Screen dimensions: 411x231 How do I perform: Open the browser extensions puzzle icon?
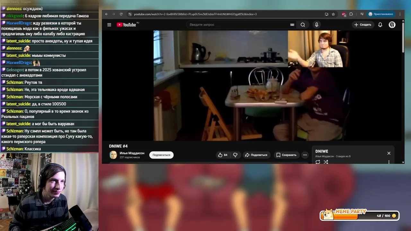click(x=351, y=14)
